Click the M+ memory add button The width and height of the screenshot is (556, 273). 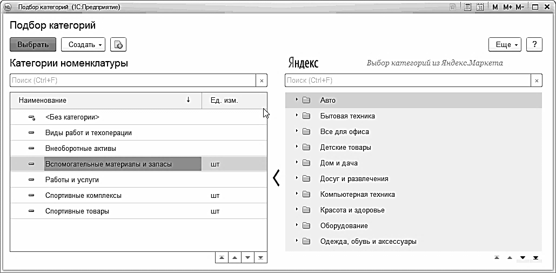click(x=507, y=7)
